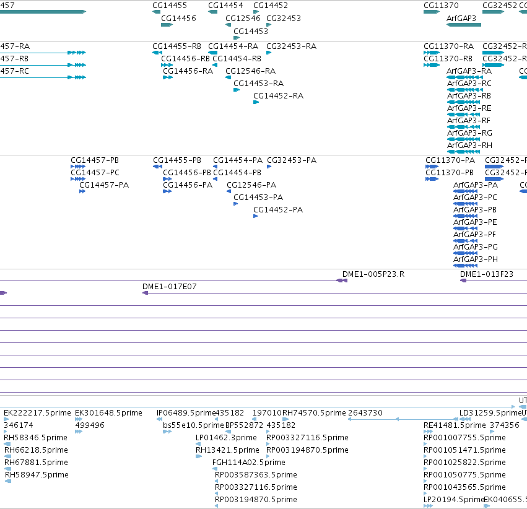Open transcript ArfGAP3-RE
This screenshot has height=509, width=527.
pyautogui.click(x=469, y=108)
